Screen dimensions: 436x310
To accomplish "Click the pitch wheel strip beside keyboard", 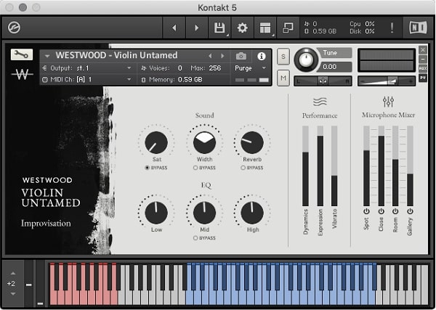I will [x=28, y=283].
